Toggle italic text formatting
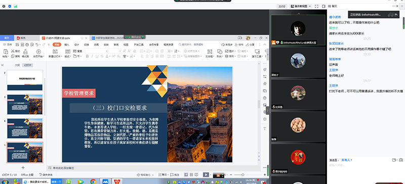 [x=92, y=56]
